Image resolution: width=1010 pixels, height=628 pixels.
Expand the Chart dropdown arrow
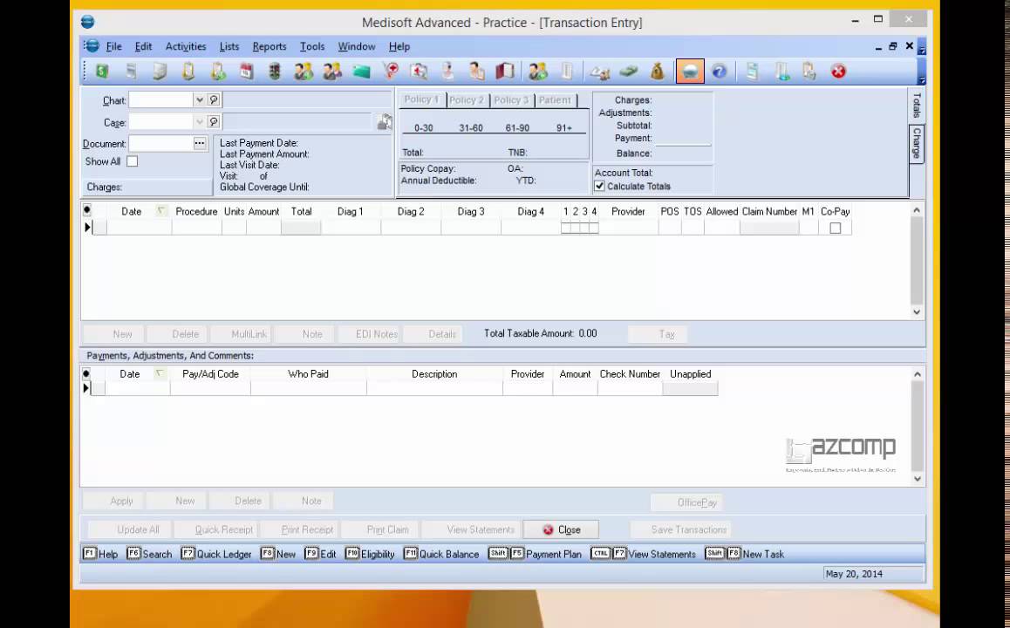coord(200,99)
